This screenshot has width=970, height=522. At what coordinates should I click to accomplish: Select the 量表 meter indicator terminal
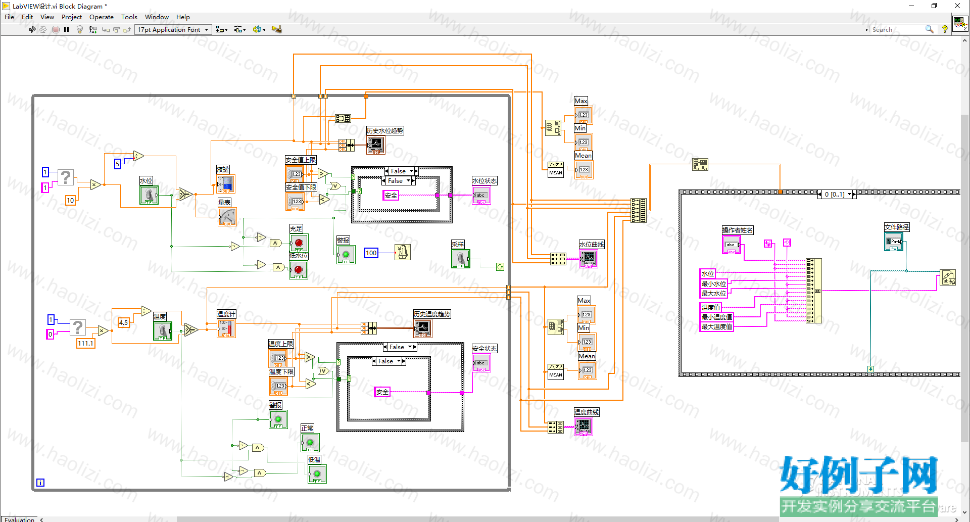pos(227,217)
